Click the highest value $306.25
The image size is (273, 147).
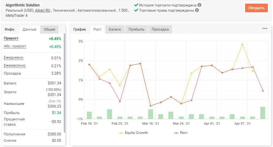point(55,106)
